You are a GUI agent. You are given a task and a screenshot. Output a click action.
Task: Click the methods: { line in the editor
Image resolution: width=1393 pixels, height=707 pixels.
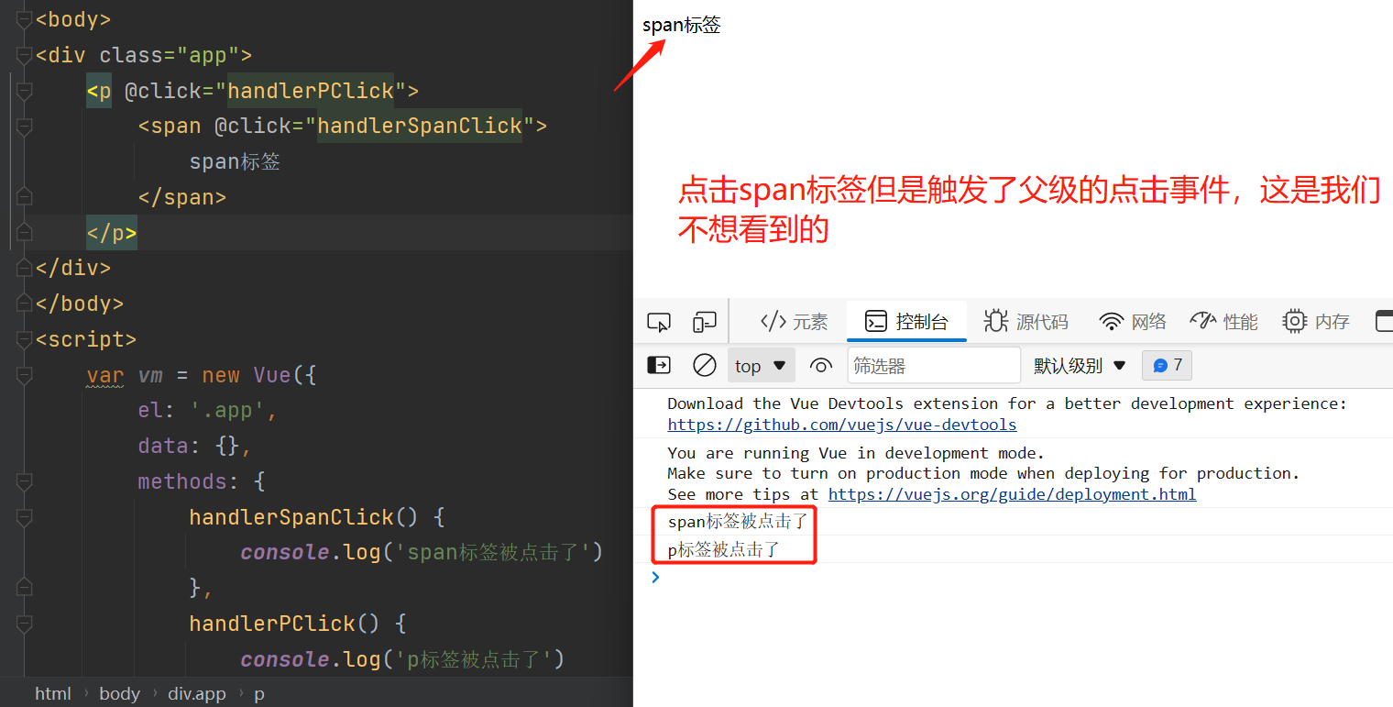tap(202, 482)
